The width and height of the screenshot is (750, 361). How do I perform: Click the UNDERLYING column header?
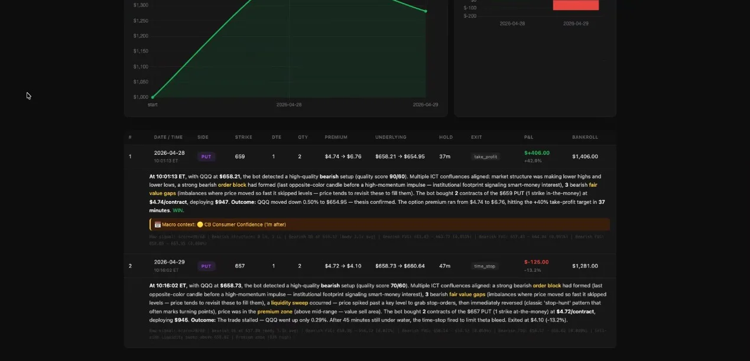click(x=391, y=137)
